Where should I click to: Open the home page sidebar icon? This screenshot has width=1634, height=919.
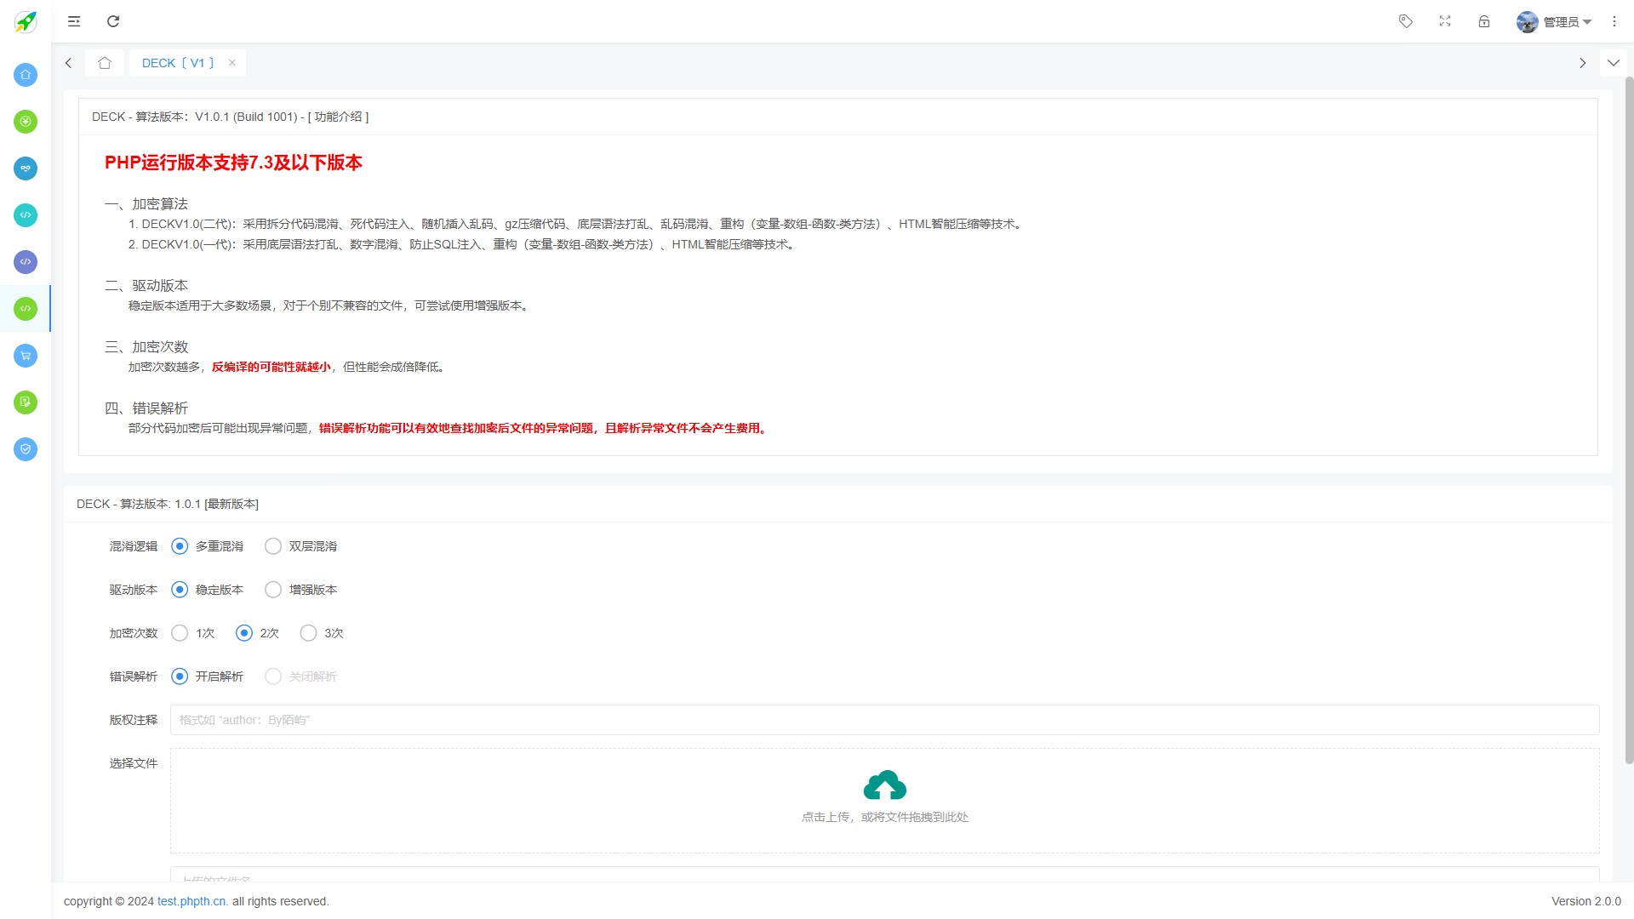point(25,74)
